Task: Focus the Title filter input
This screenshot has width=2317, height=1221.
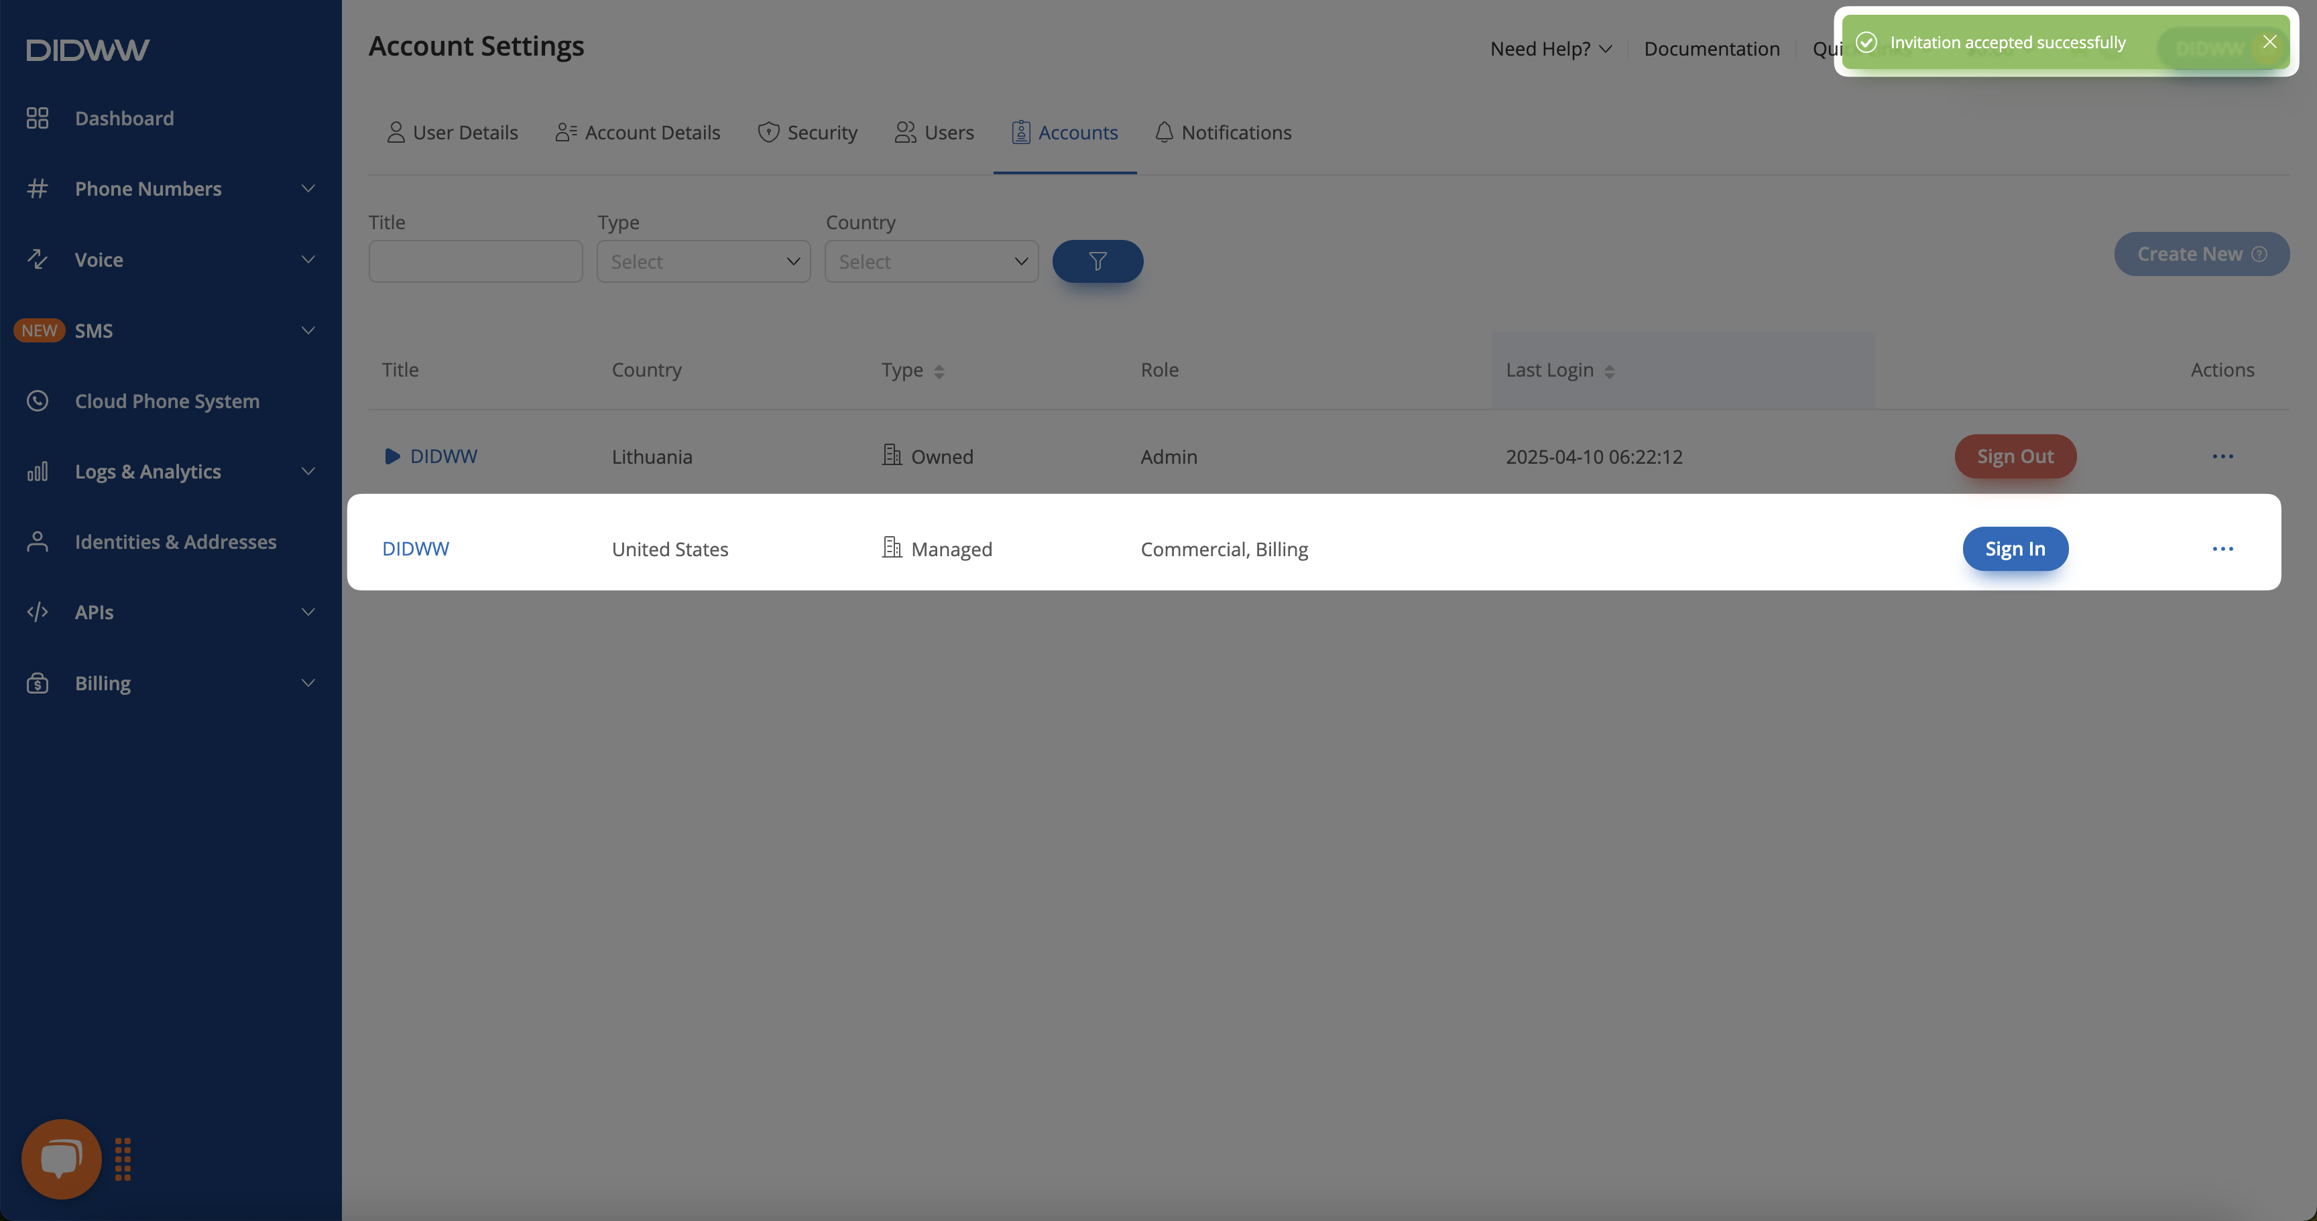Action: click(475, 261)
